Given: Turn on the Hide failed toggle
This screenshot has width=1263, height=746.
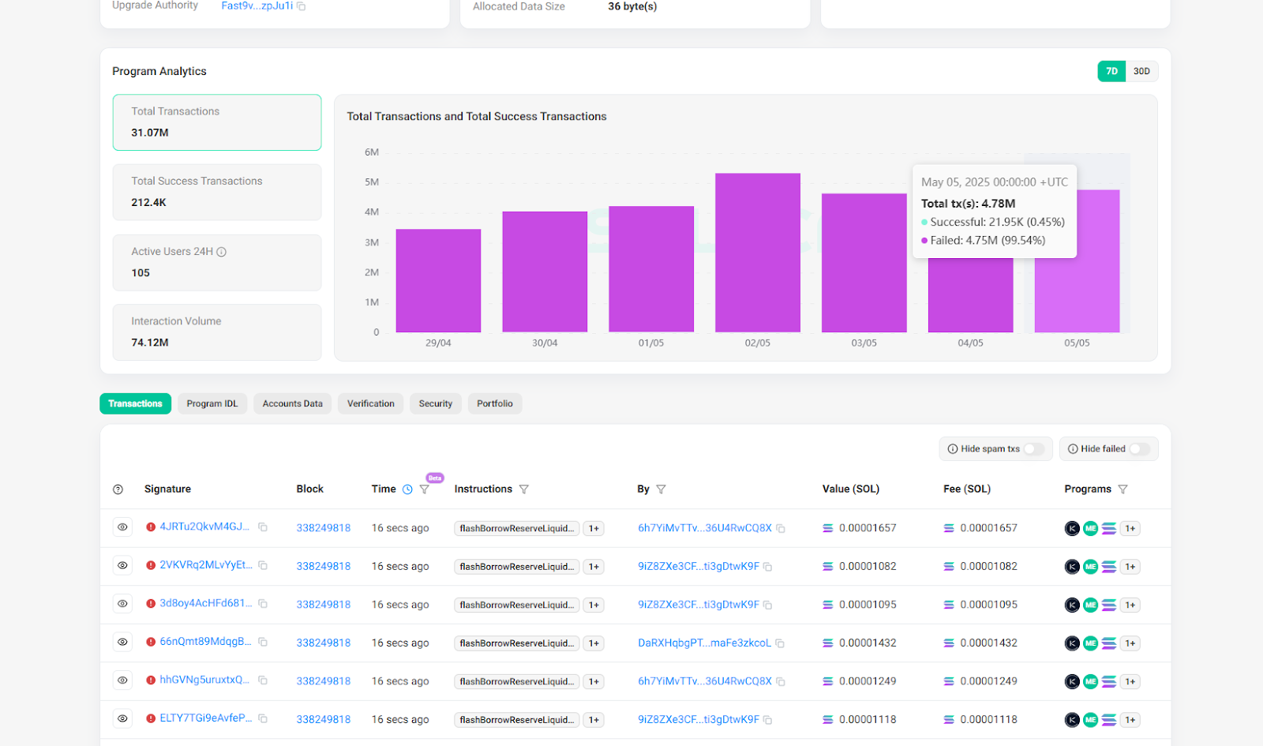Looking at the screenshot, I should 1138,449.
